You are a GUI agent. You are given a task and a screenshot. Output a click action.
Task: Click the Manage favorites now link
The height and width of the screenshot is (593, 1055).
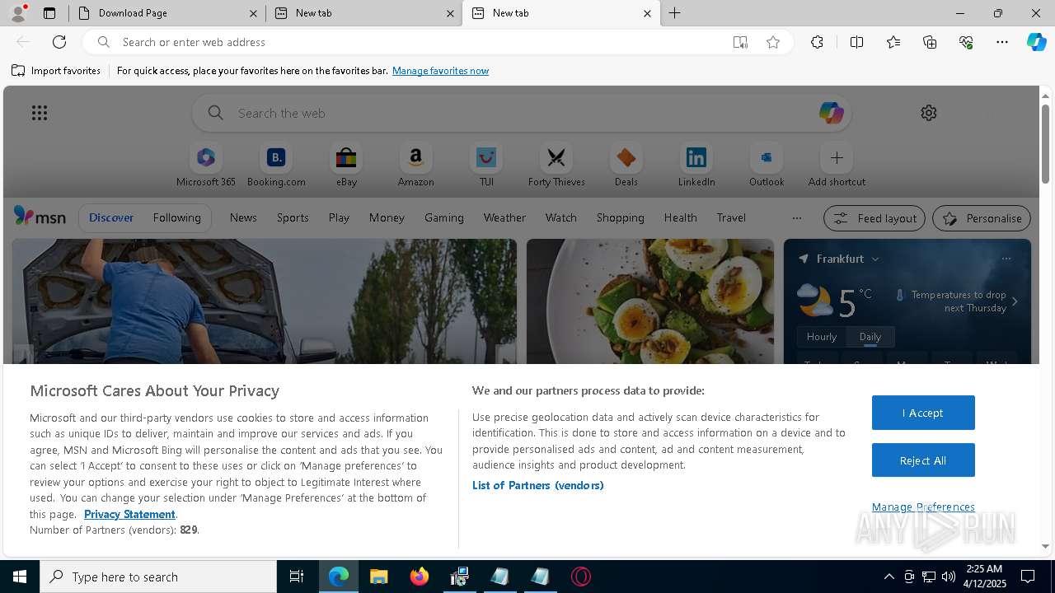click(x=440, y=71)
